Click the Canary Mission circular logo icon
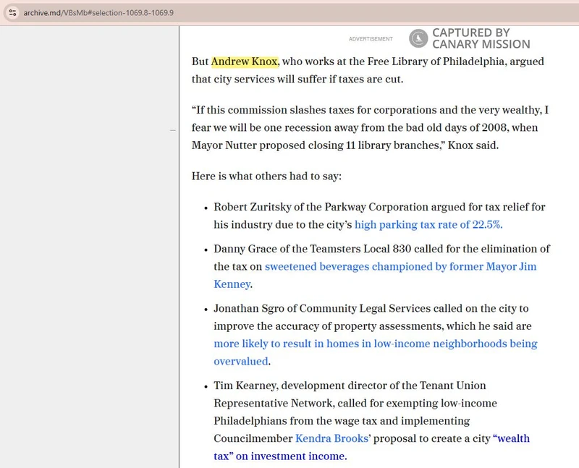The image size is (579, 468). click(x=418, y=38)
